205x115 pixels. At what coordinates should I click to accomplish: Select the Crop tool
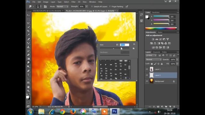(28, 31)
